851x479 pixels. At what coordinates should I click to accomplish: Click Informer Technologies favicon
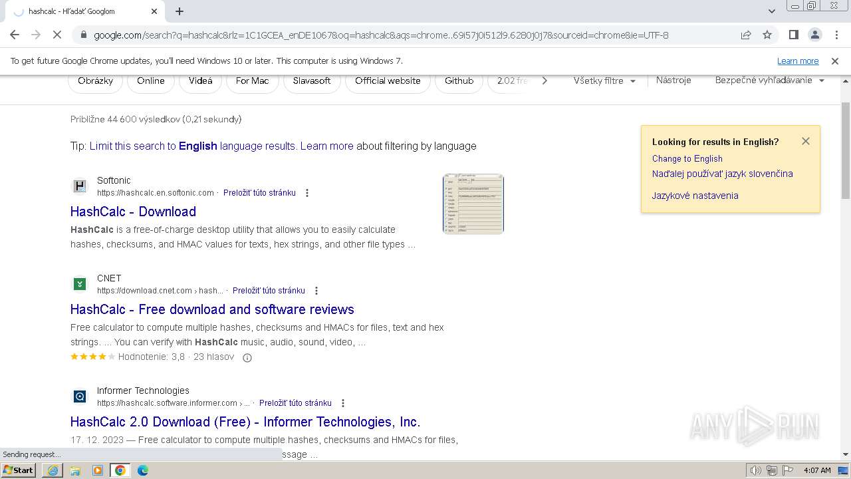pyautogui.click(x=80, y=397)
